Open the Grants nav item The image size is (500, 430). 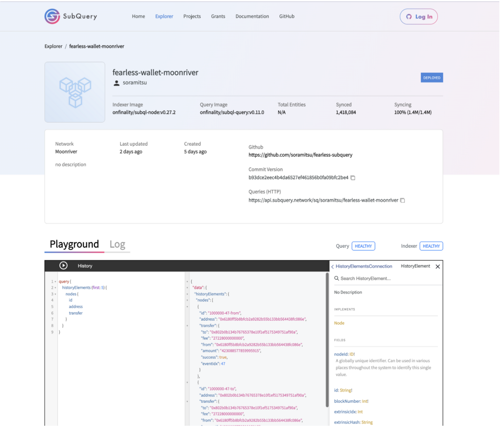point(218,16)
